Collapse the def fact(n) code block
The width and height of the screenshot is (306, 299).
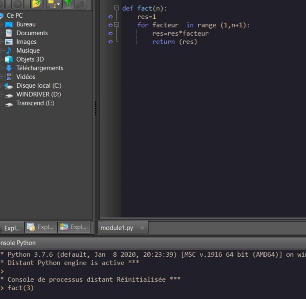pos(117,8)
